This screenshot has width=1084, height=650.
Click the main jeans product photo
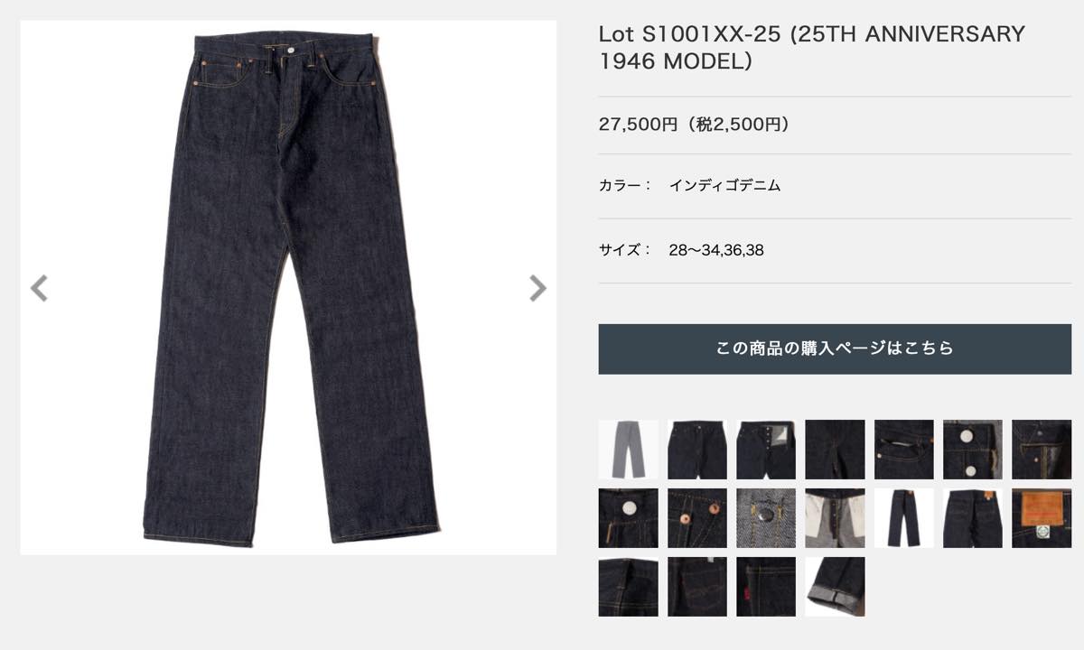[x=288, y=288]
